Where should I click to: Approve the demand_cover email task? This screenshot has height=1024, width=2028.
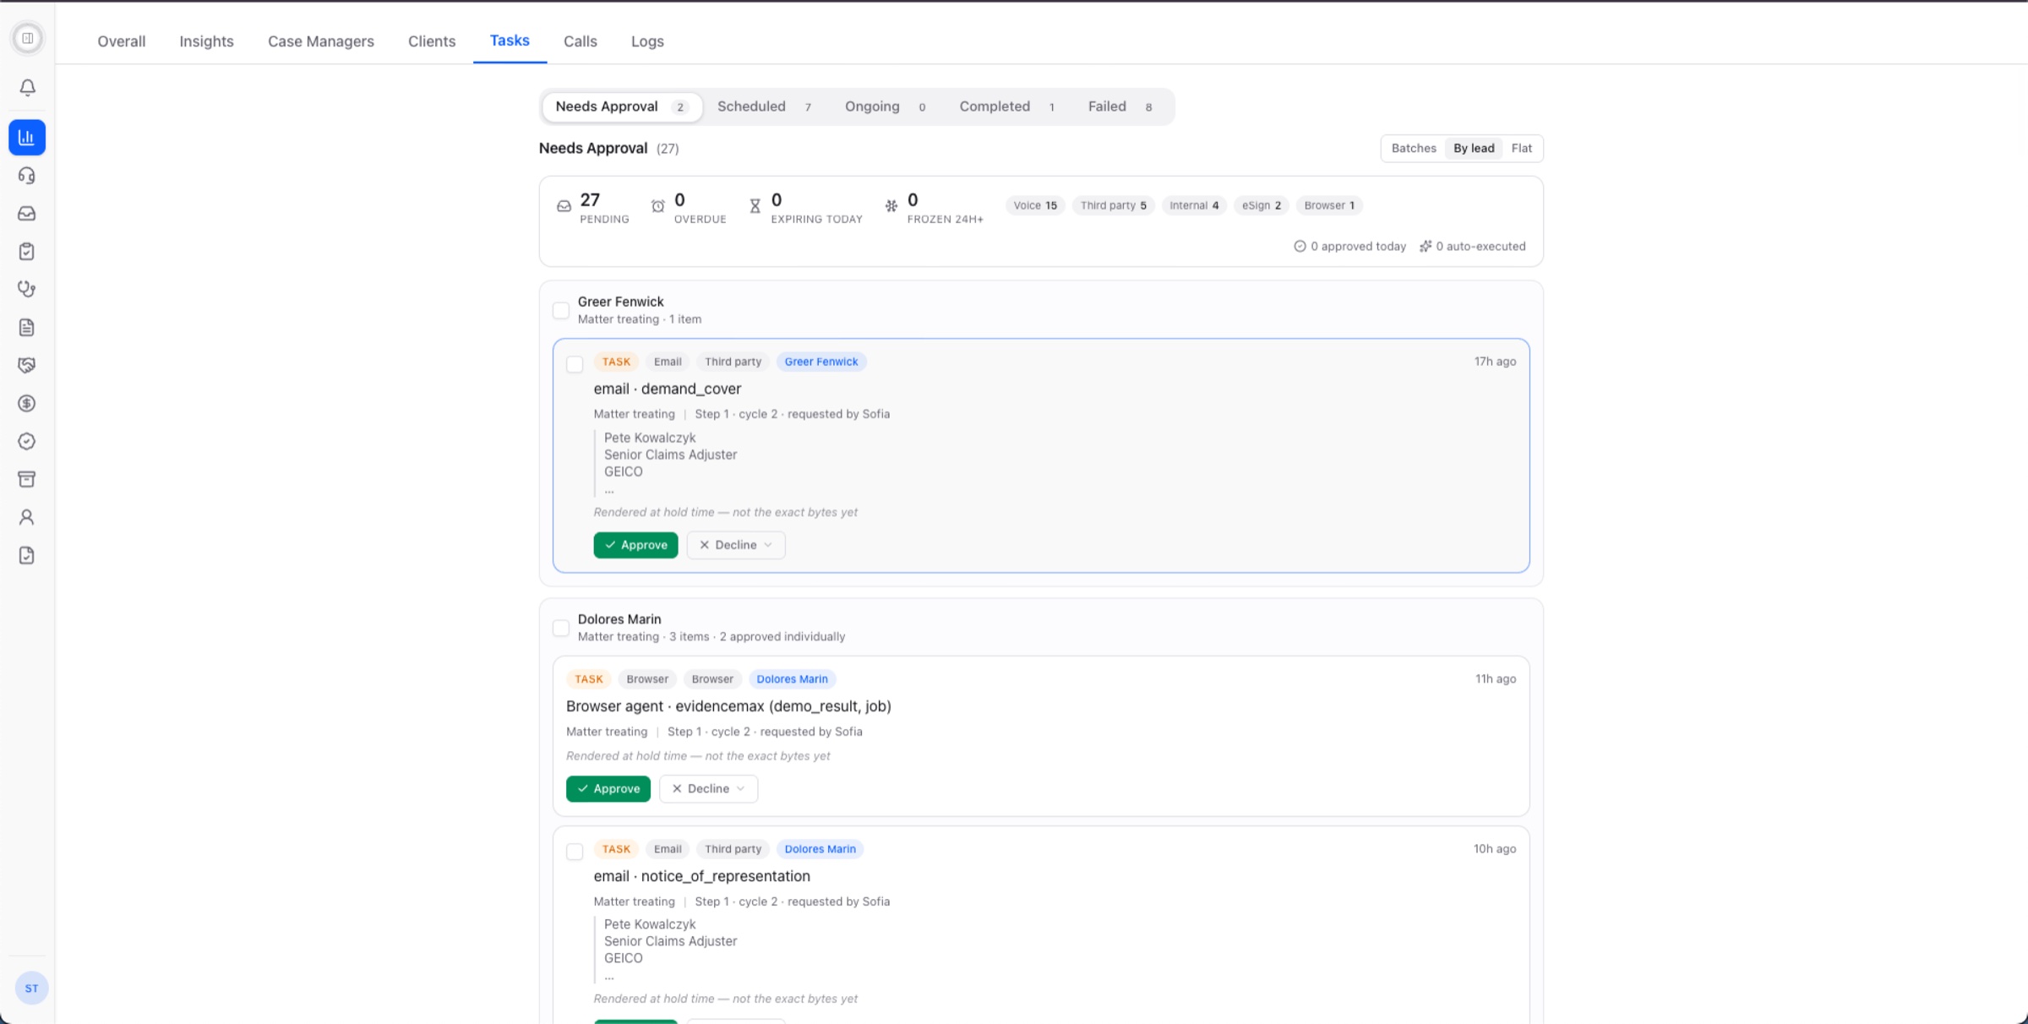(635, 545)
